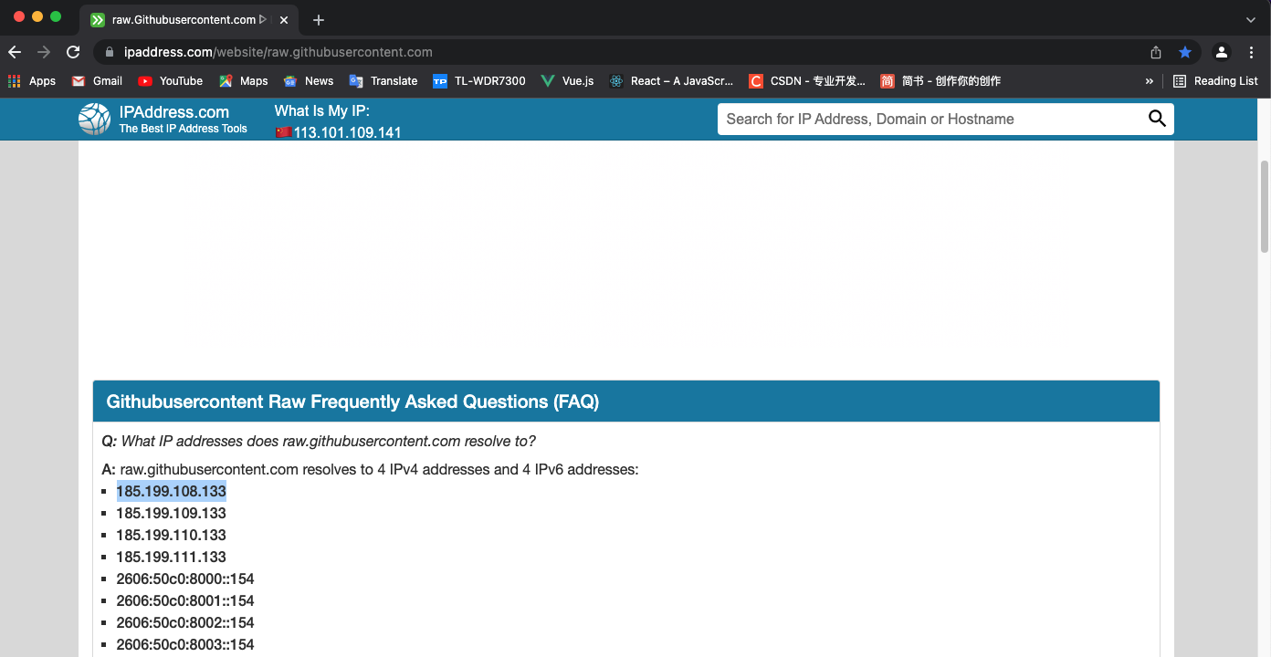Click the question about IP addresses
The height and width of the screenshot is (657, 1271).
319,442
